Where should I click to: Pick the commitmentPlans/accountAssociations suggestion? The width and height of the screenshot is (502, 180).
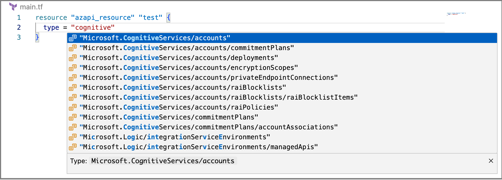[x=282, y=127]
